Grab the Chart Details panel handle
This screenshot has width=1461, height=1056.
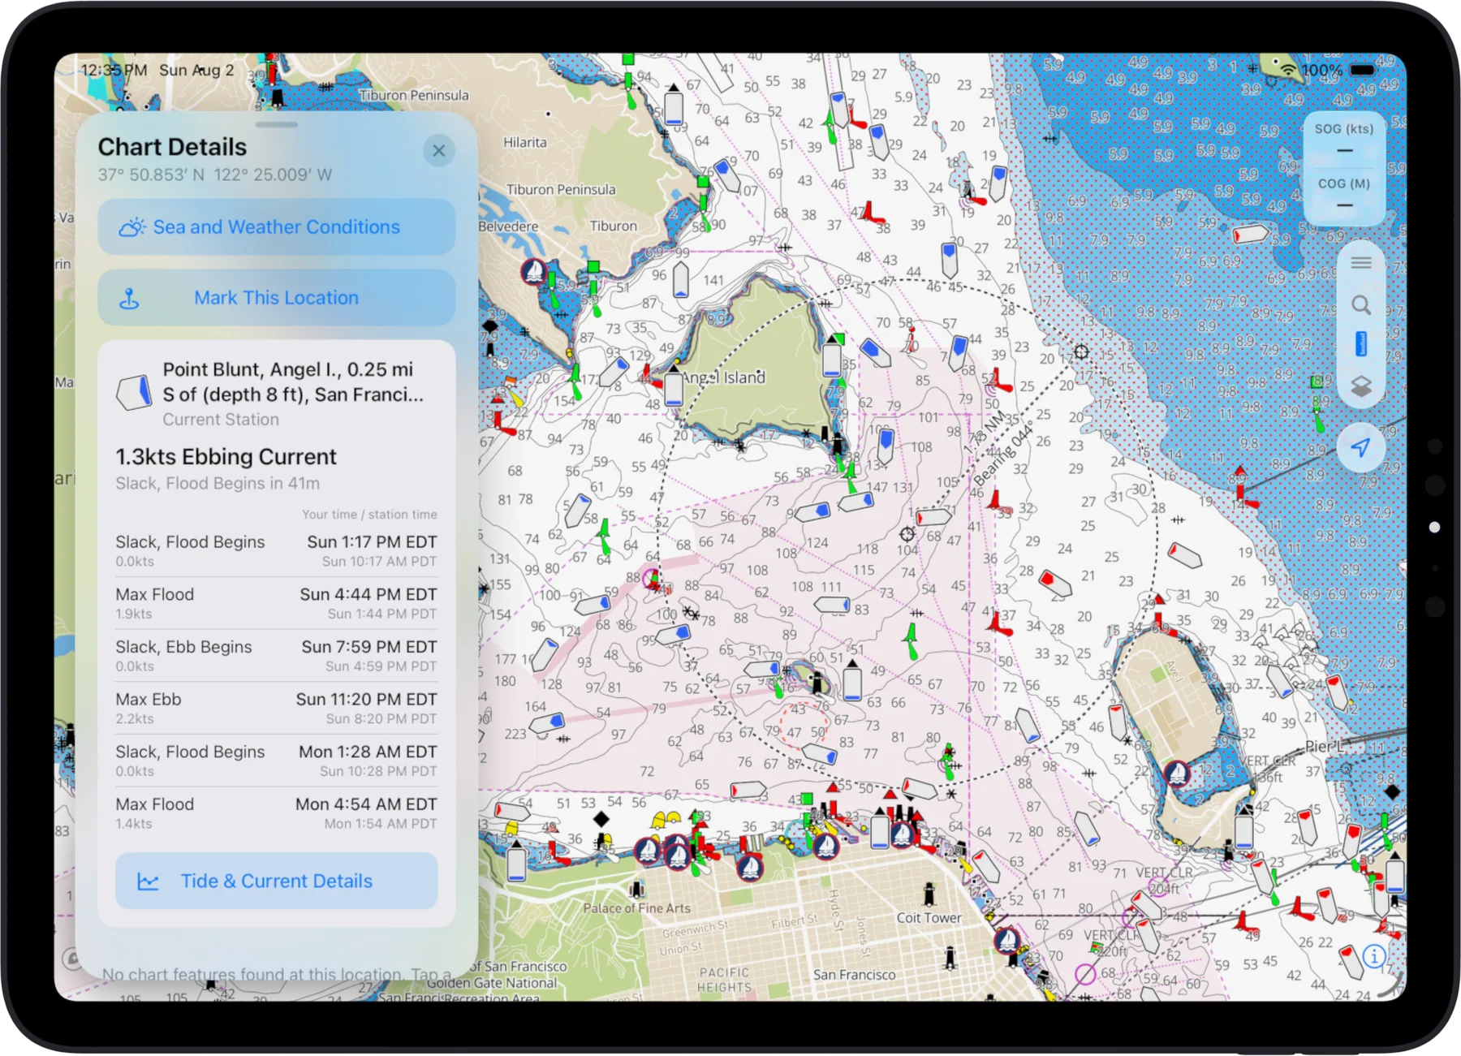tap(276, 125)
